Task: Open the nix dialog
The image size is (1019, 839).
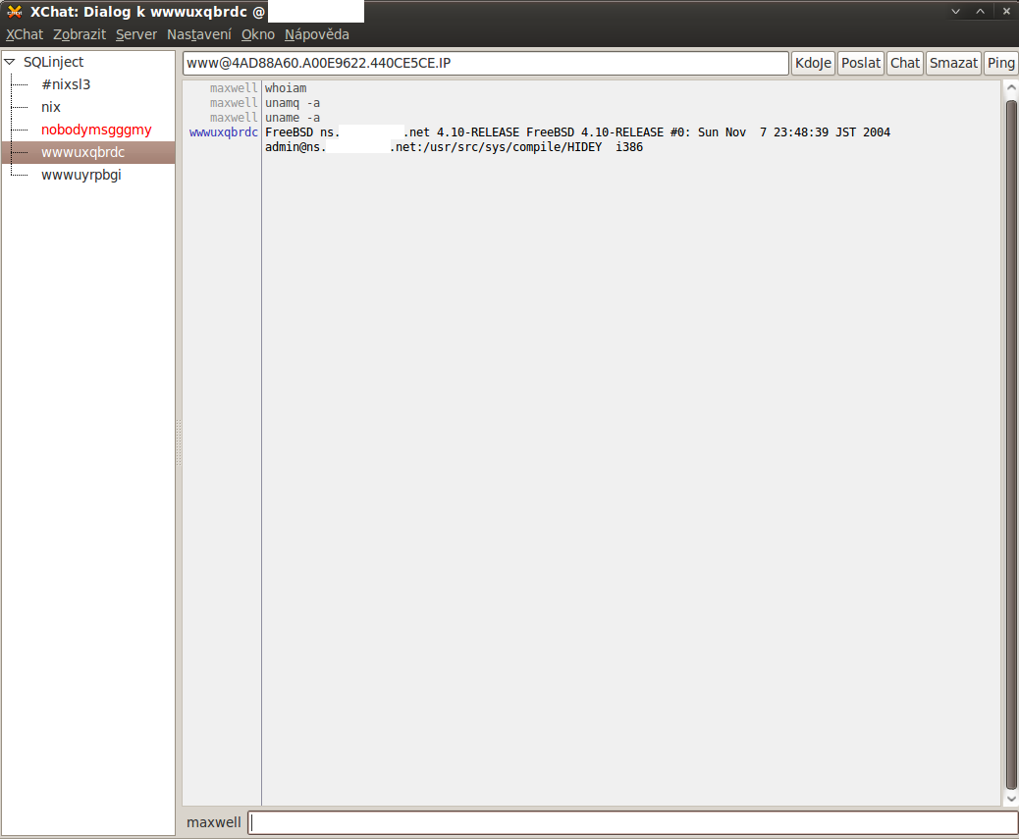Action: coord(51,107)
